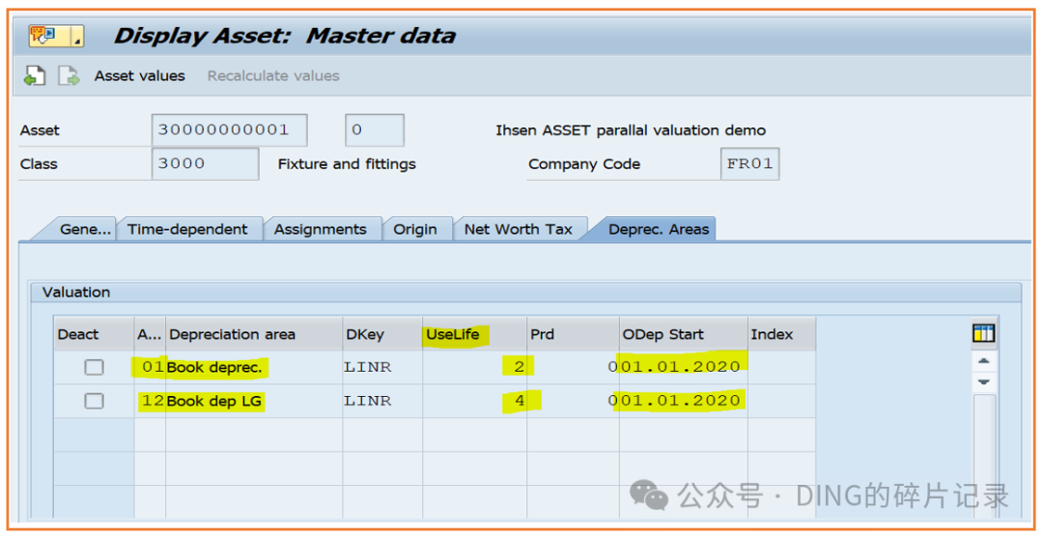The image size is (1043, 537).
Task: Click ODep Start date in Book deprec. row
Action: coord(683,367)
